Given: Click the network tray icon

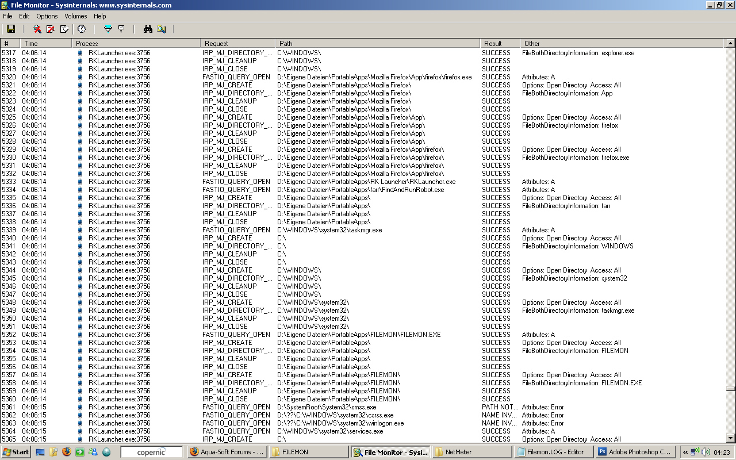Looking at the screenshot, I should (x=695, y=452).
